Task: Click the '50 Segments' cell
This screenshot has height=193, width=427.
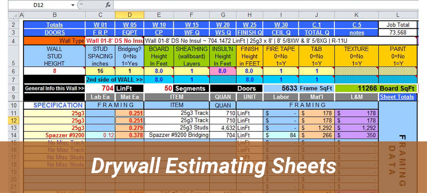Action: (177, 88)
